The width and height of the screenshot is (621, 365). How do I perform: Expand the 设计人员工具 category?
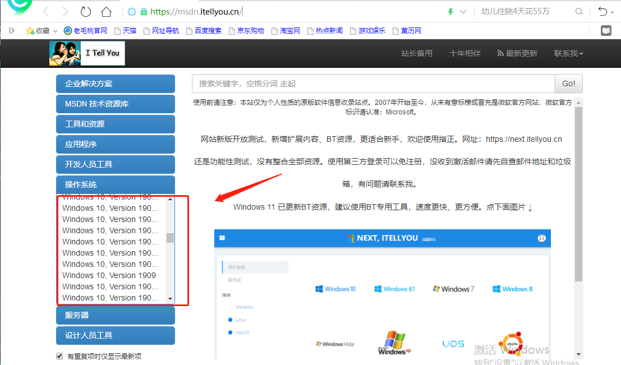[x=115, y=335]
